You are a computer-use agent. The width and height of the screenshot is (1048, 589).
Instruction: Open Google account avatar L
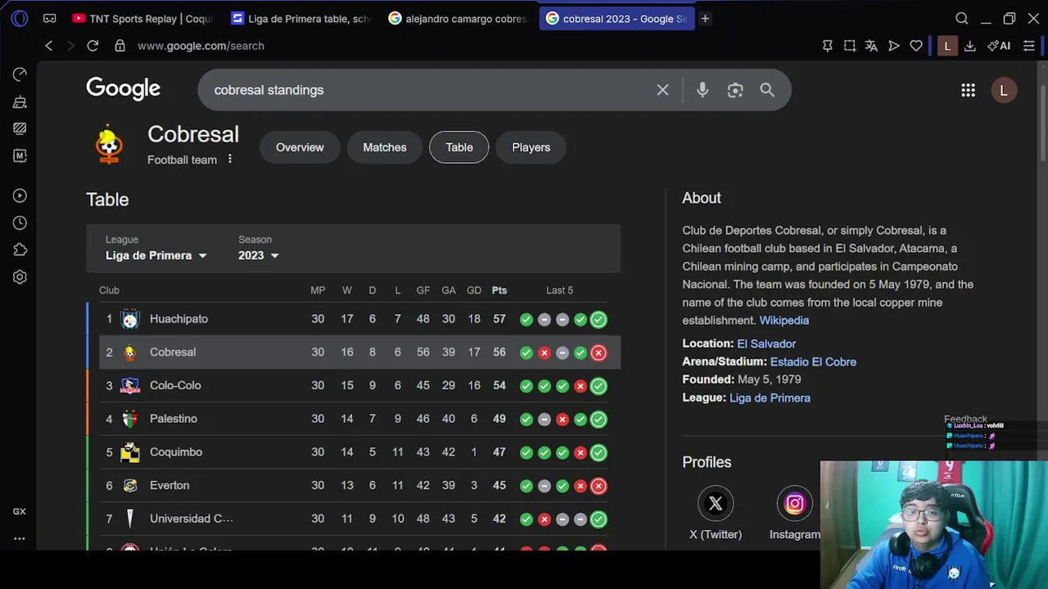[x=1004, y=90]
